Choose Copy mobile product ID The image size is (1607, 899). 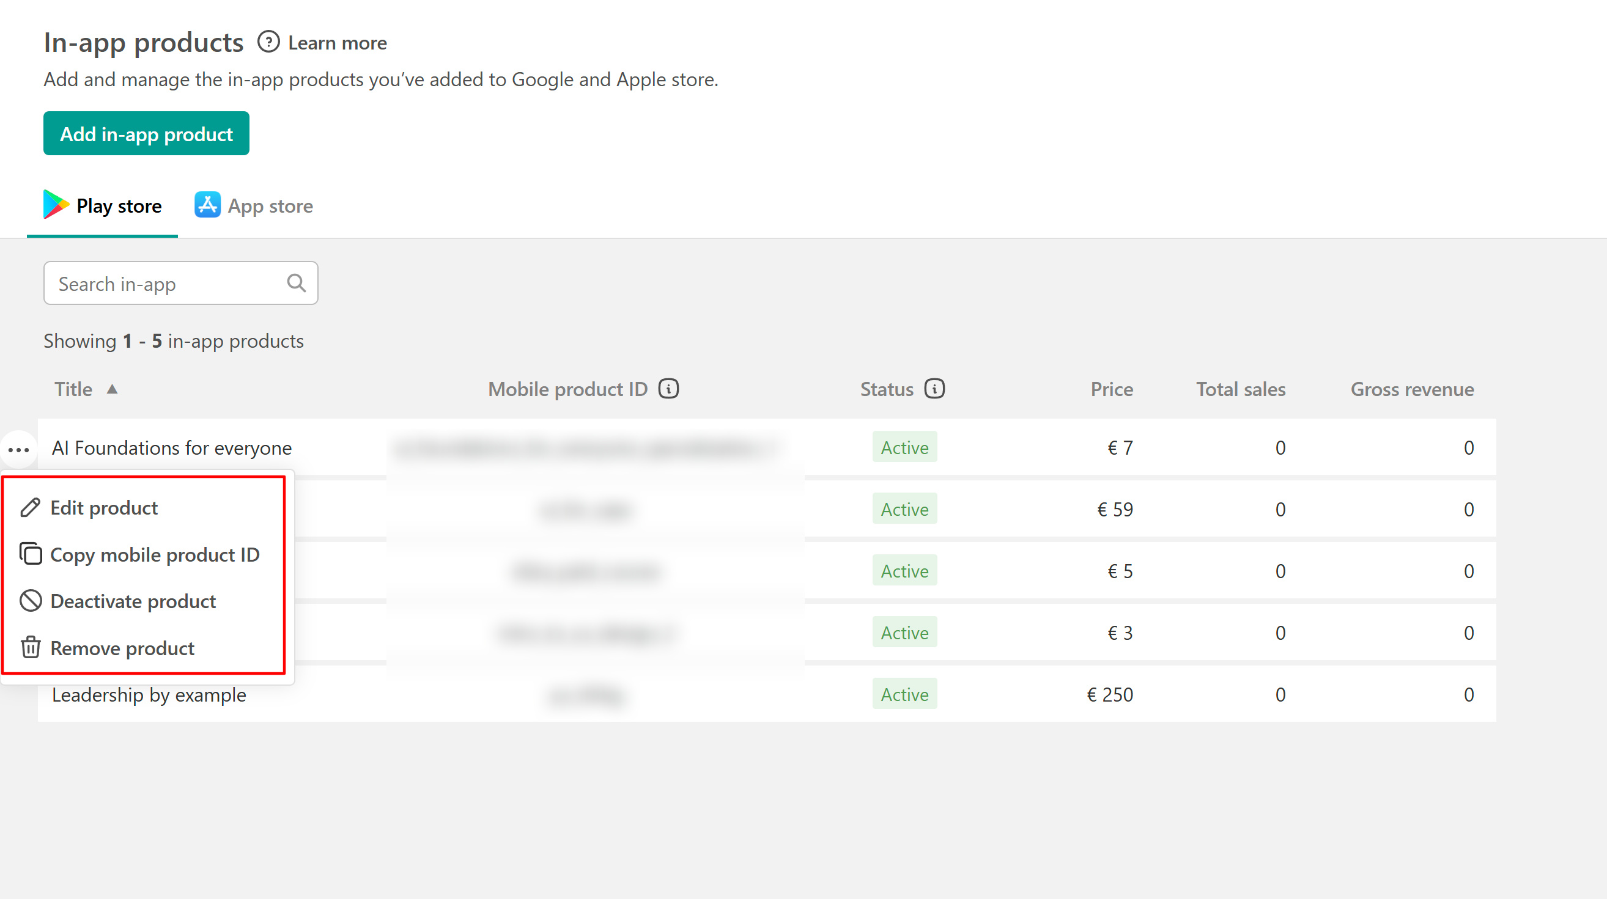(x=154, y=554)
